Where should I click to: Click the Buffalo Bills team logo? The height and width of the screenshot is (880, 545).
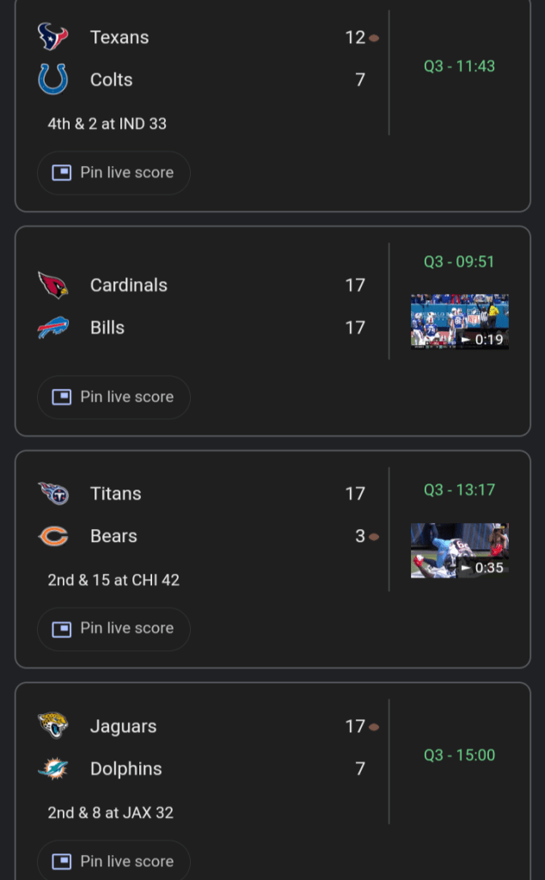[52, 328]
